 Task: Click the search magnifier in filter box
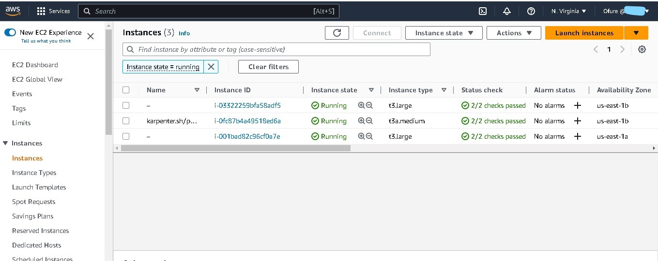pyautogui.click(x=130, y=49)
